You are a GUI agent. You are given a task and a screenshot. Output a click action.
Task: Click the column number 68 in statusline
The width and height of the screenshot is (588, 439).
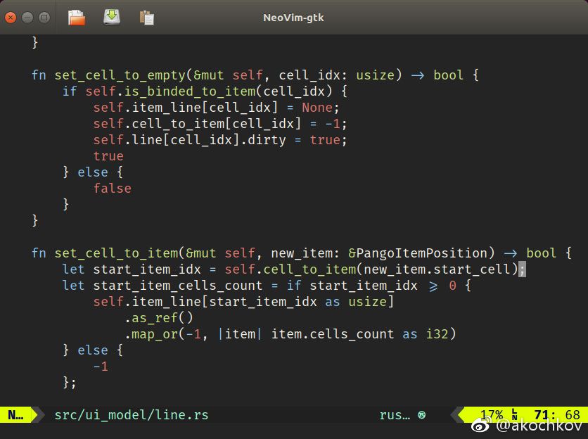point(573,415)
